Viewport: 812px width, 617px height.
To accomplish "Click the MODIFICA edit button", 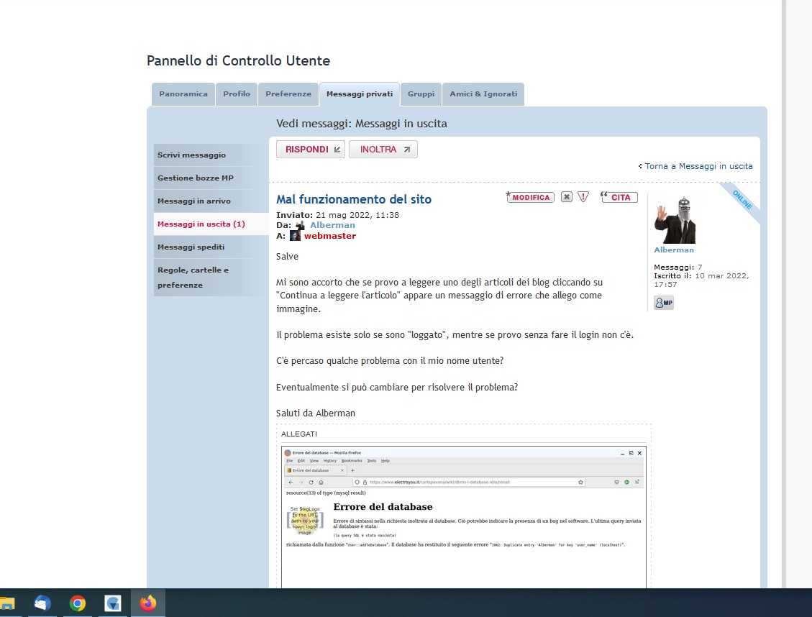I will coord(531,197).
